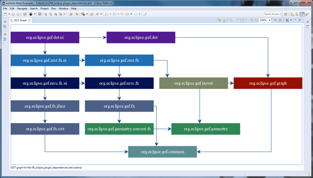Click the Load DOT file document icon
This screenshot has width=313, height=178.
(224, 20)
